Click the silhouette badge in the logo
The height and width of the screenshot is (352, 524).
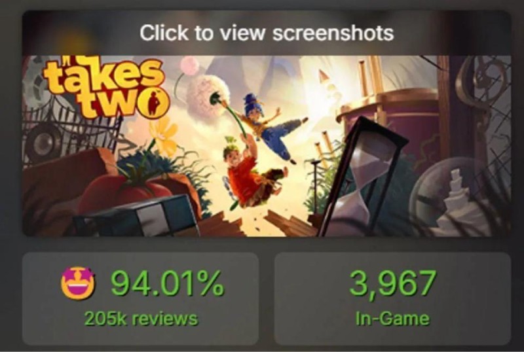[154, 103]
